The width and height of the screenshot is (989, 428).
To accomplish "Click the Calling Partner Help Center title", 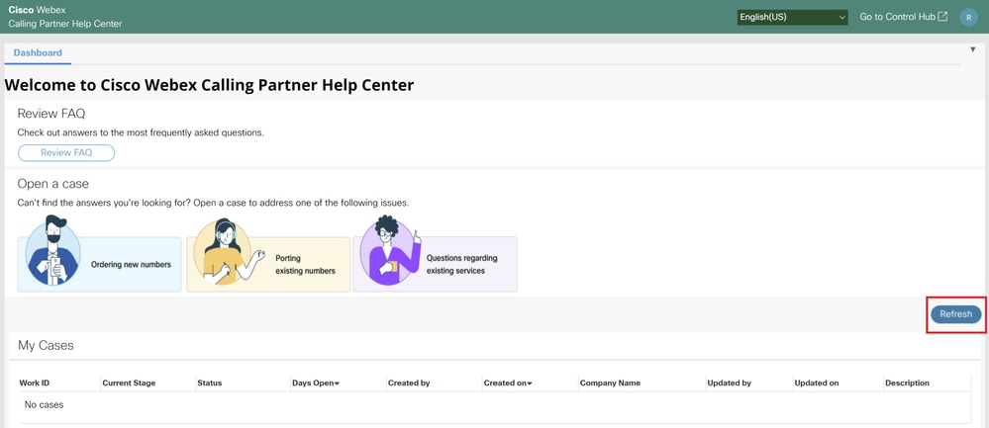I will [65, 24].
